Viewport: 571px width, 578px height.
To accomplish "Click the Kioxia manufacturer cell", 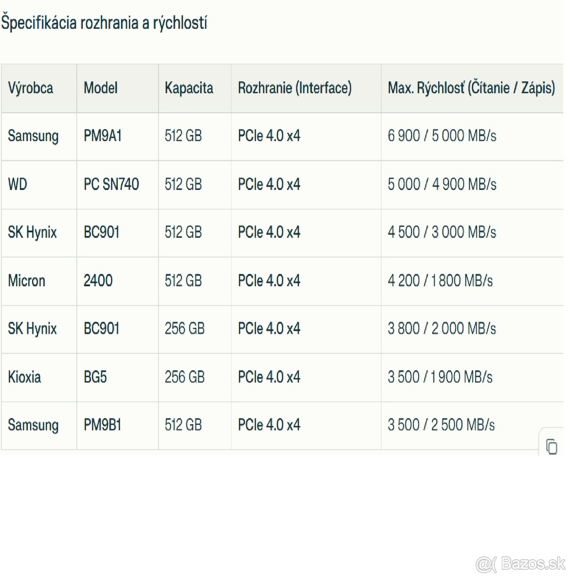I will click(25, 377).
